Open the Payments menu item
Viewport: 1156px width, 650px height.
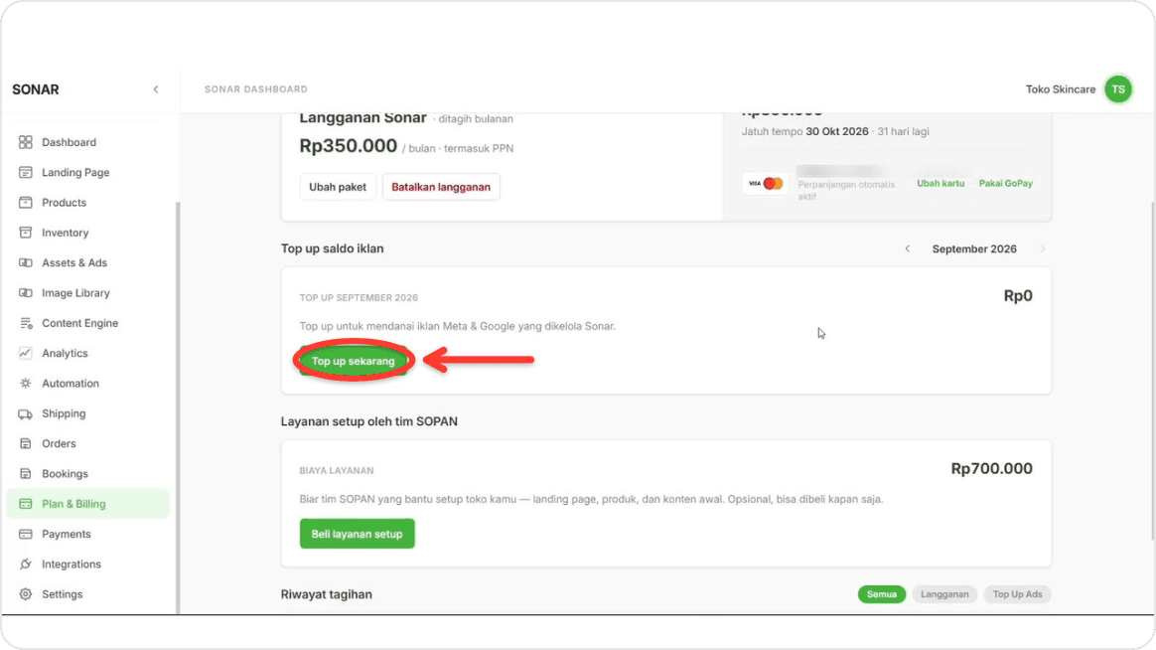[x=87, y=534]
